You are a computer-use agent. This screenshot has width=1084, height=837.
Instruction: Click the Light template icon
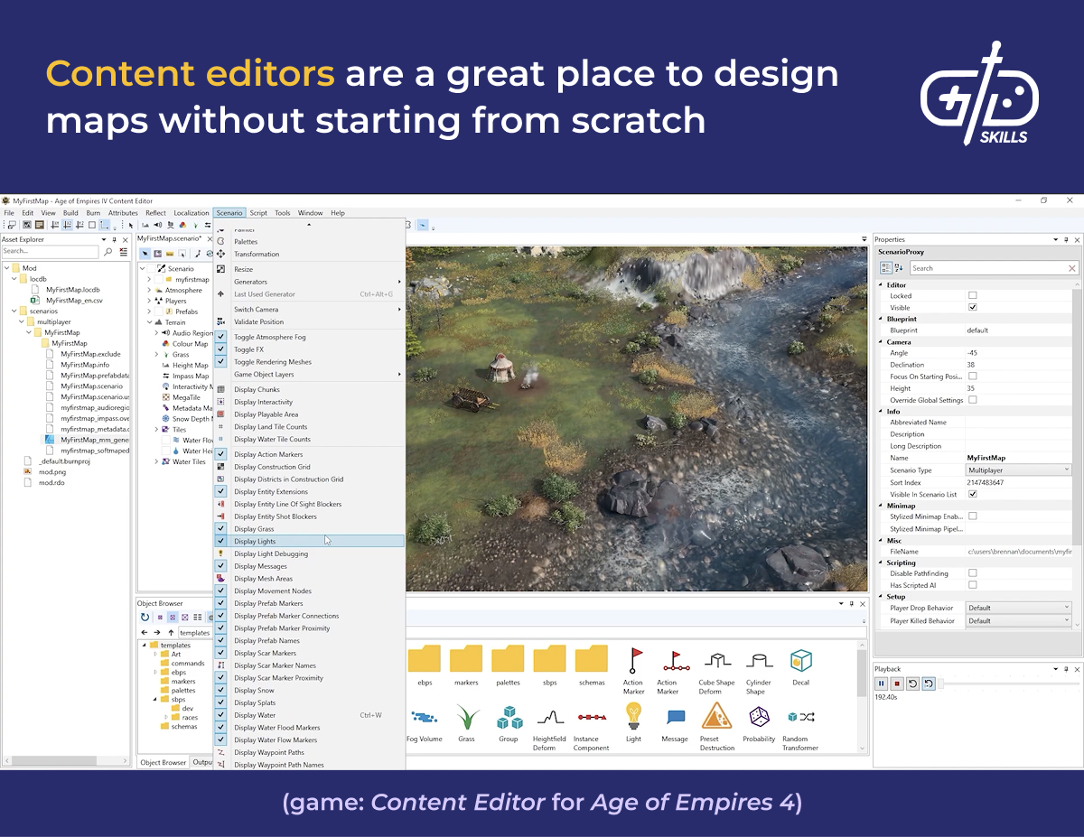click(x=633, y=717)
